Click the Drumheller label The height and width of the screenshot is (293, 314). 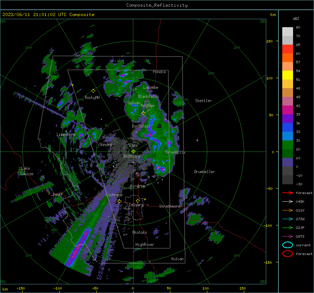[x=204, y=172]
